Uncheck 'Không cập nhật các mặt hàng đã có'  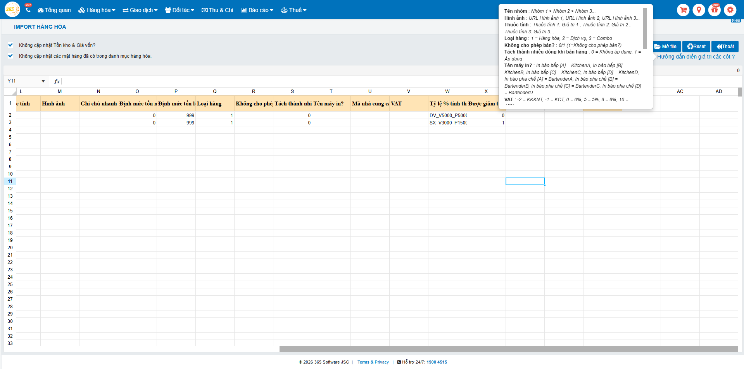pos(11,56)
